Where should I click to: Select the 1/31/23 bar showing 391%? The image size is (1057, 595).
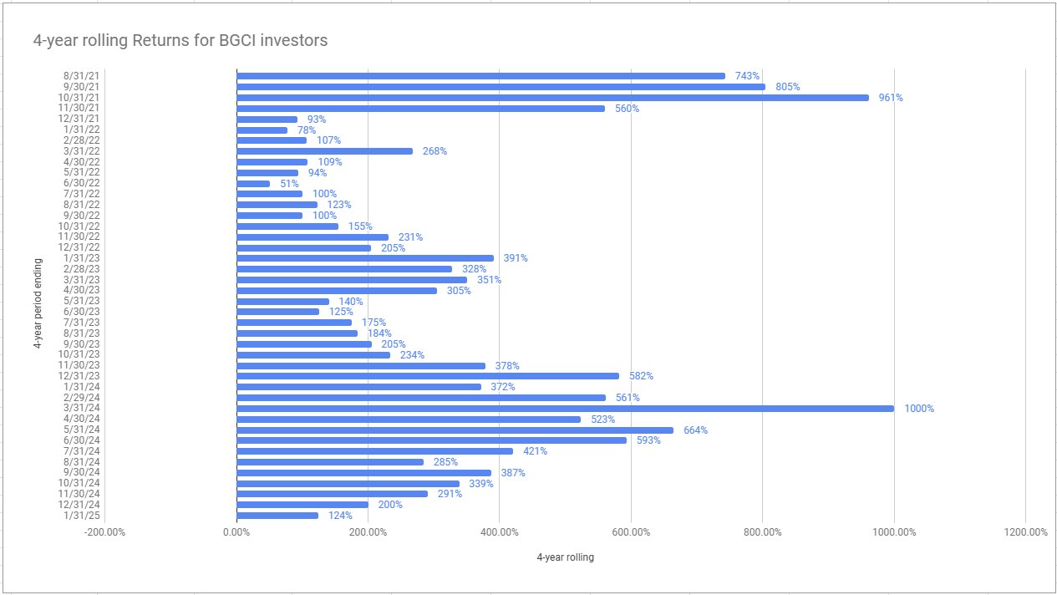click(x=365, y=258)
